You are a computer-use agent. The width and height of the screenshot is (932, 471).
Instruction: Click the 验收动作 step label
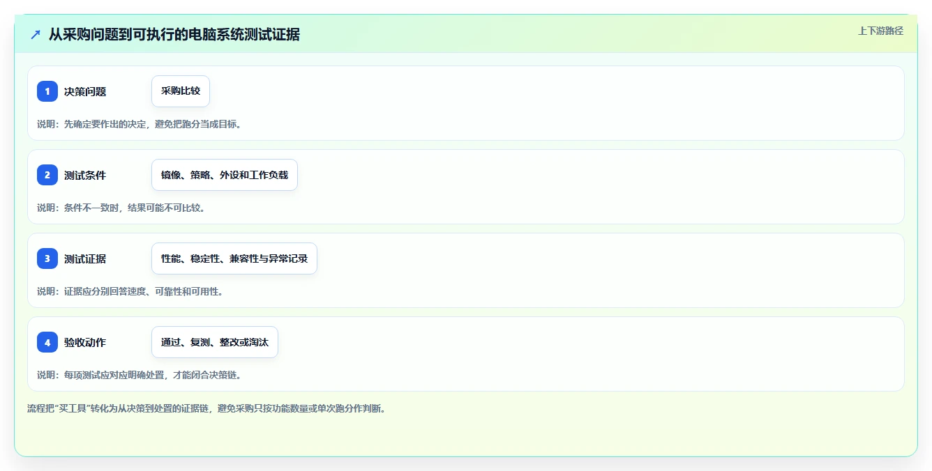point(85,342)
